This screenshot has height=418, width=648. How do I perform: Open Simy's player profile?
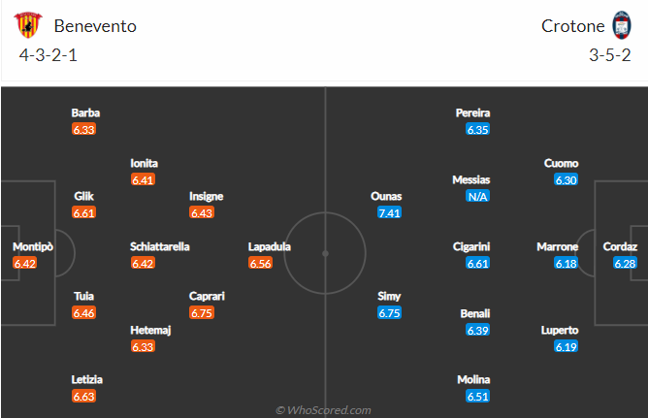coord(389,296)
